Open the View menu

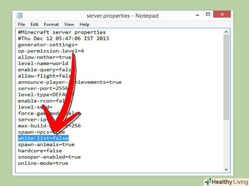pyautogui.click(x=69, y=25)
